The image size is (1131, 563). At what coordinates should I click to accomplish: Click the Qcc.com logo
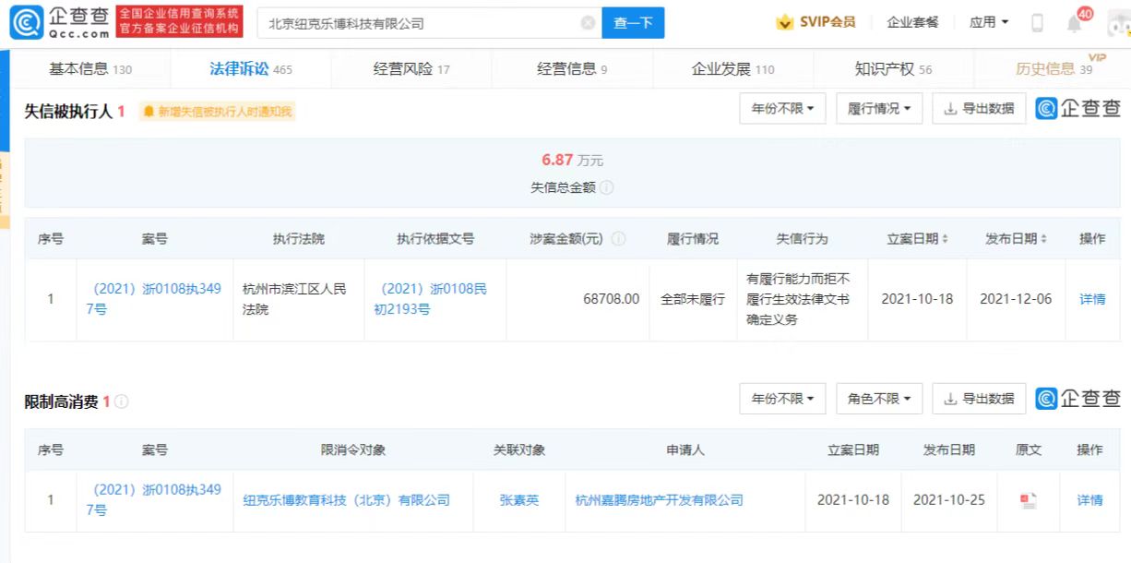click(x=61, y=22)
